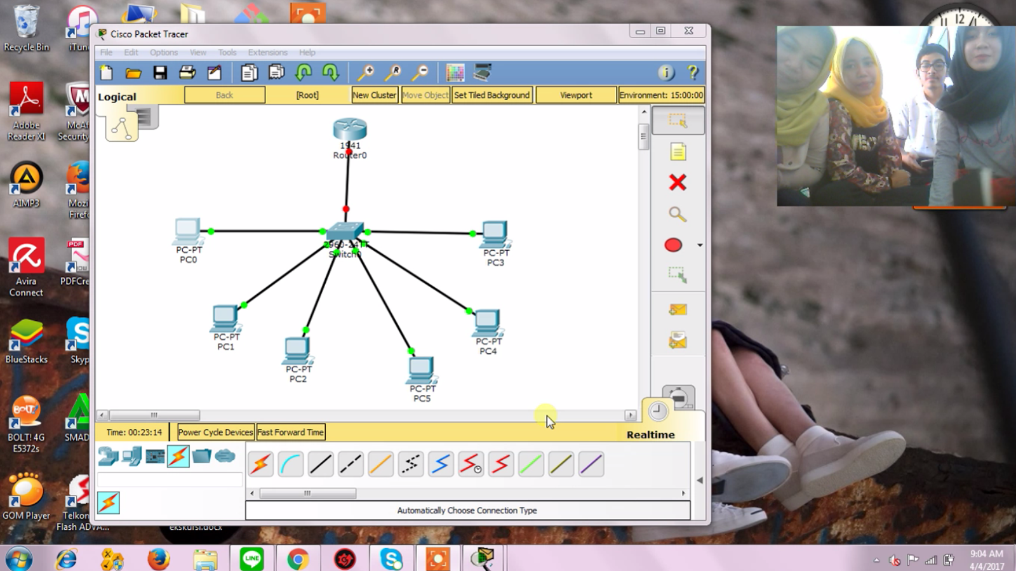Open a file with the folder icon
Image resolution: width=1016 pixels, height=571 pixels.
[133, 73]
